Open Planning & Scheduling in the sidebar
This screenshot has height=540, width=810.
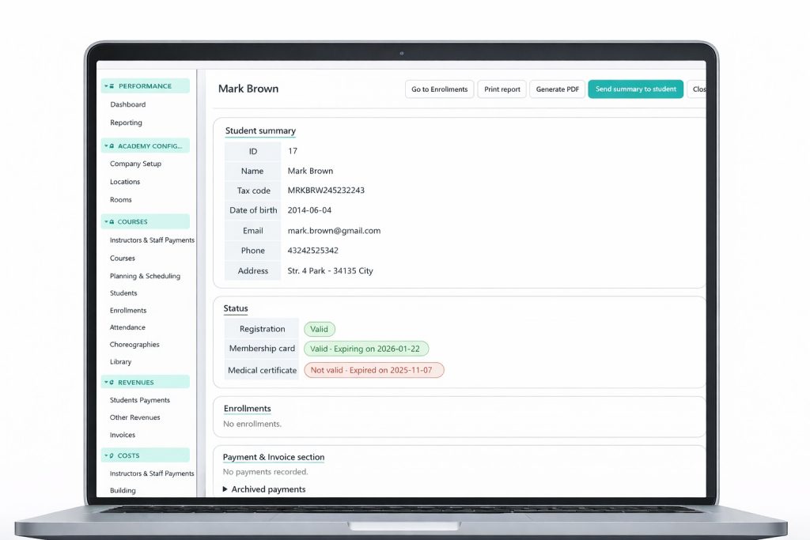click(x=145, y=276)
